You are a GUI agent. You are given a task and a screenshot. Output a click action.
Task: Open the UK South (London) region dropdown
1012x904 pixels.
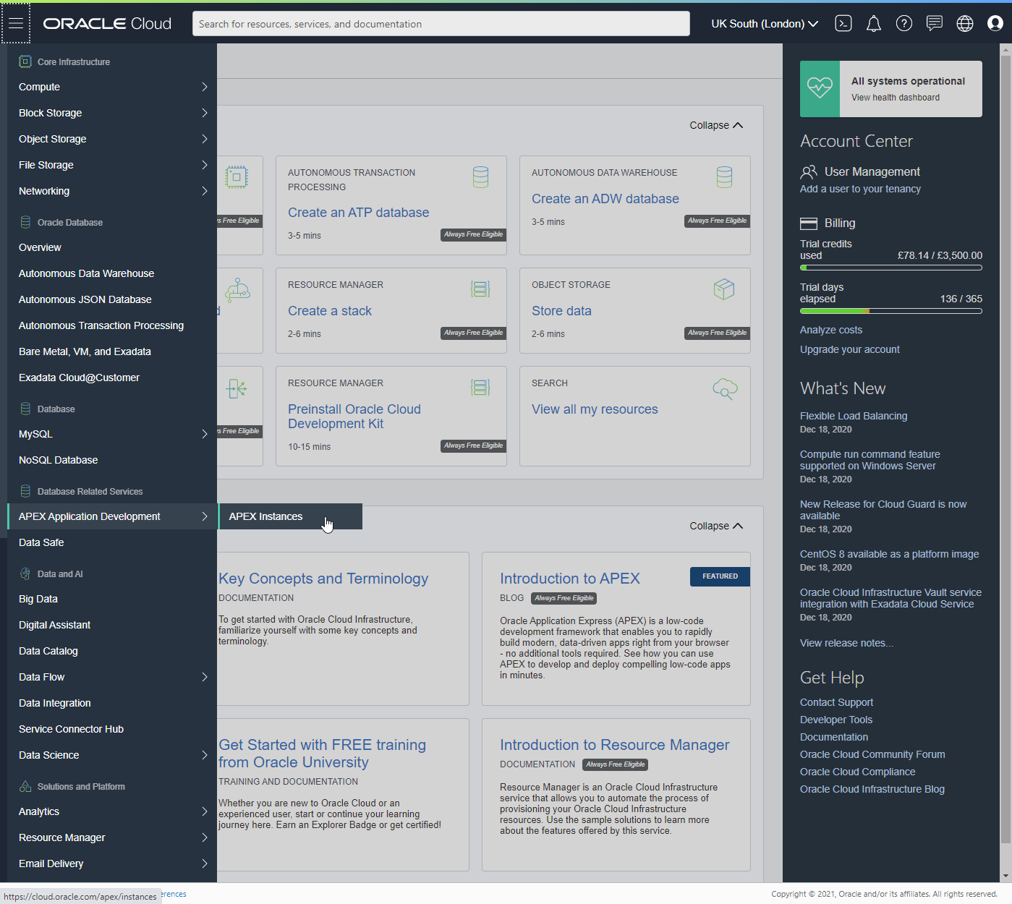pyautogui.click(x=765, y=23)
